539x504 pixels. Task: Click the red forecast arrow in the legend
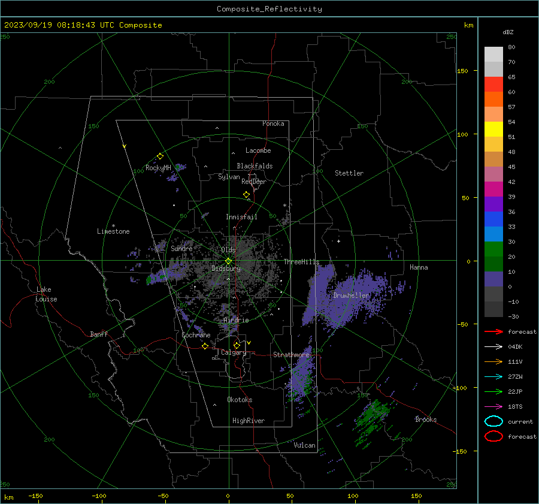coord(493,331)
